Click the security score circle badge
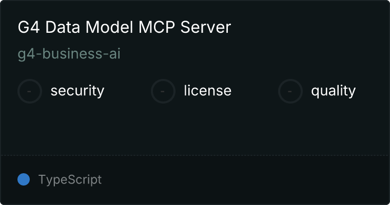The height and width of the screenshot is (205, 390). tap(30, 91)
